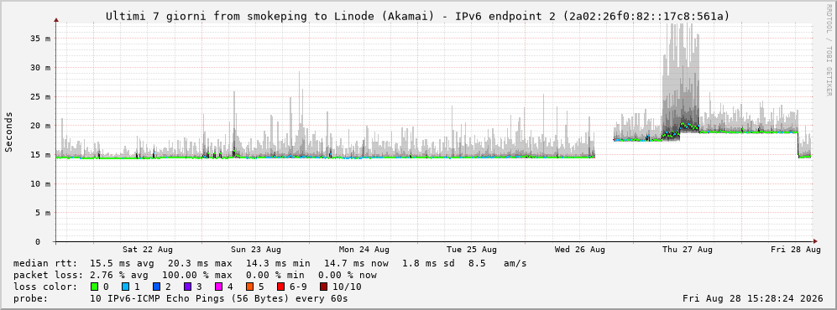Click the blue loss color 2 swatch
Image resolution: width=837 pixels, height=310 pixels.
[x=155, y=287]
